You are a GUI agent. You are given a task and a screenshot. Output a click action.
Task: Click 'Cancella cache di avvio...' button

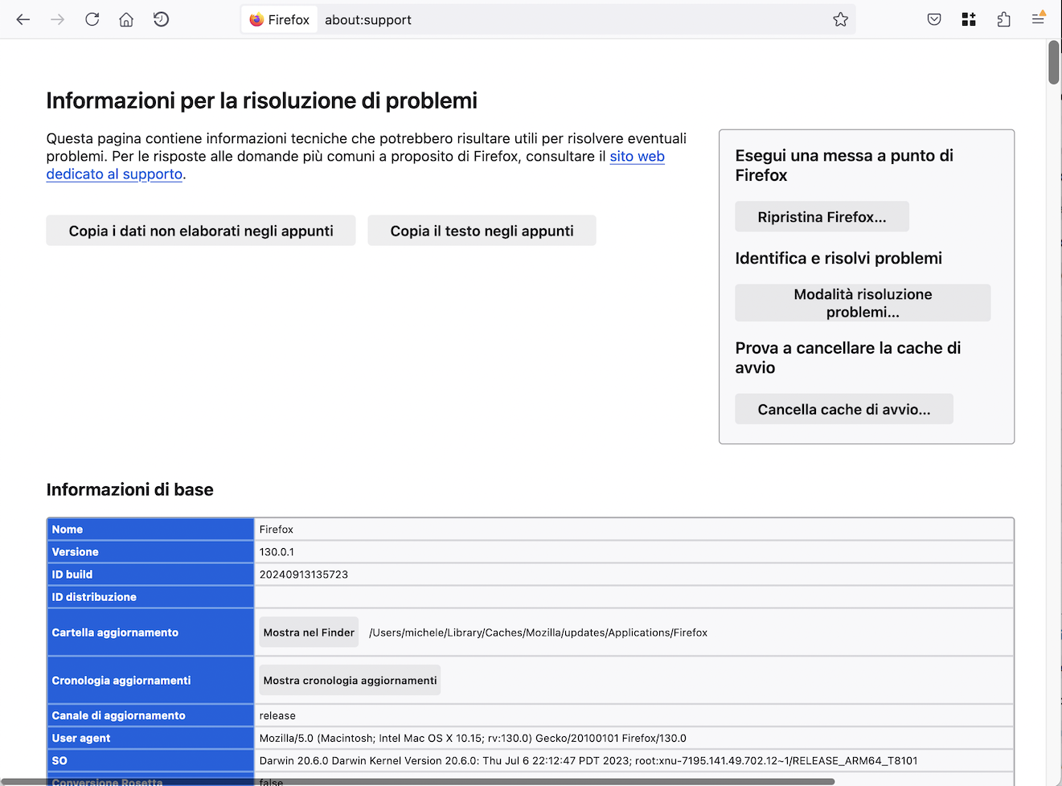point(844,409)
